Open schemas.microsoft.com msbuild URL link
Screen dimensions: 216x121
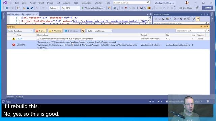point(110,21)
